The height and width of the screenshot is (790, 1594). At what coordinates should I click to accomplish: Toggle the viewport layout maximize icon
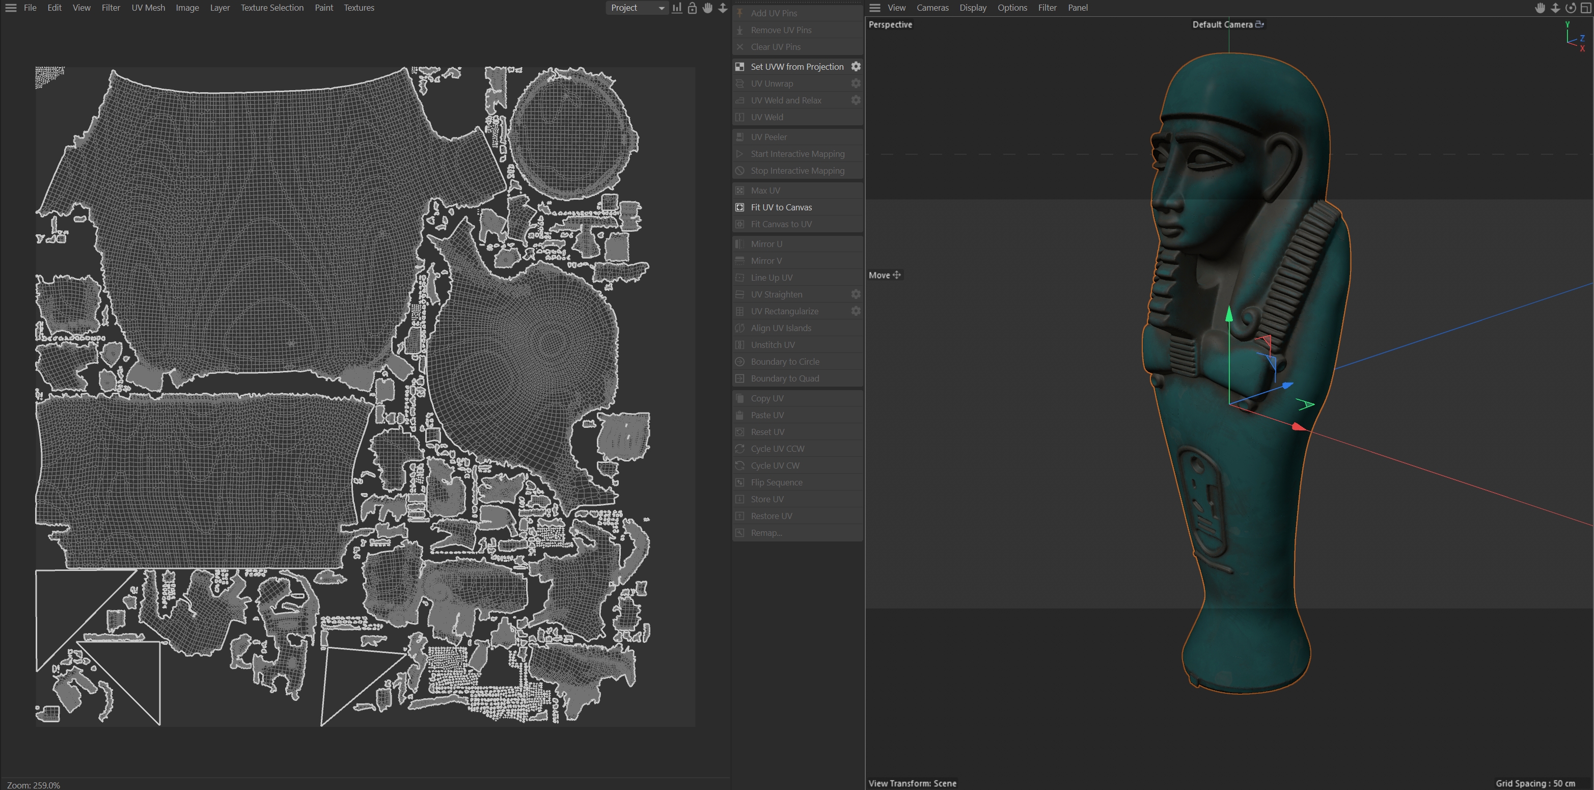click(1585, 8)
